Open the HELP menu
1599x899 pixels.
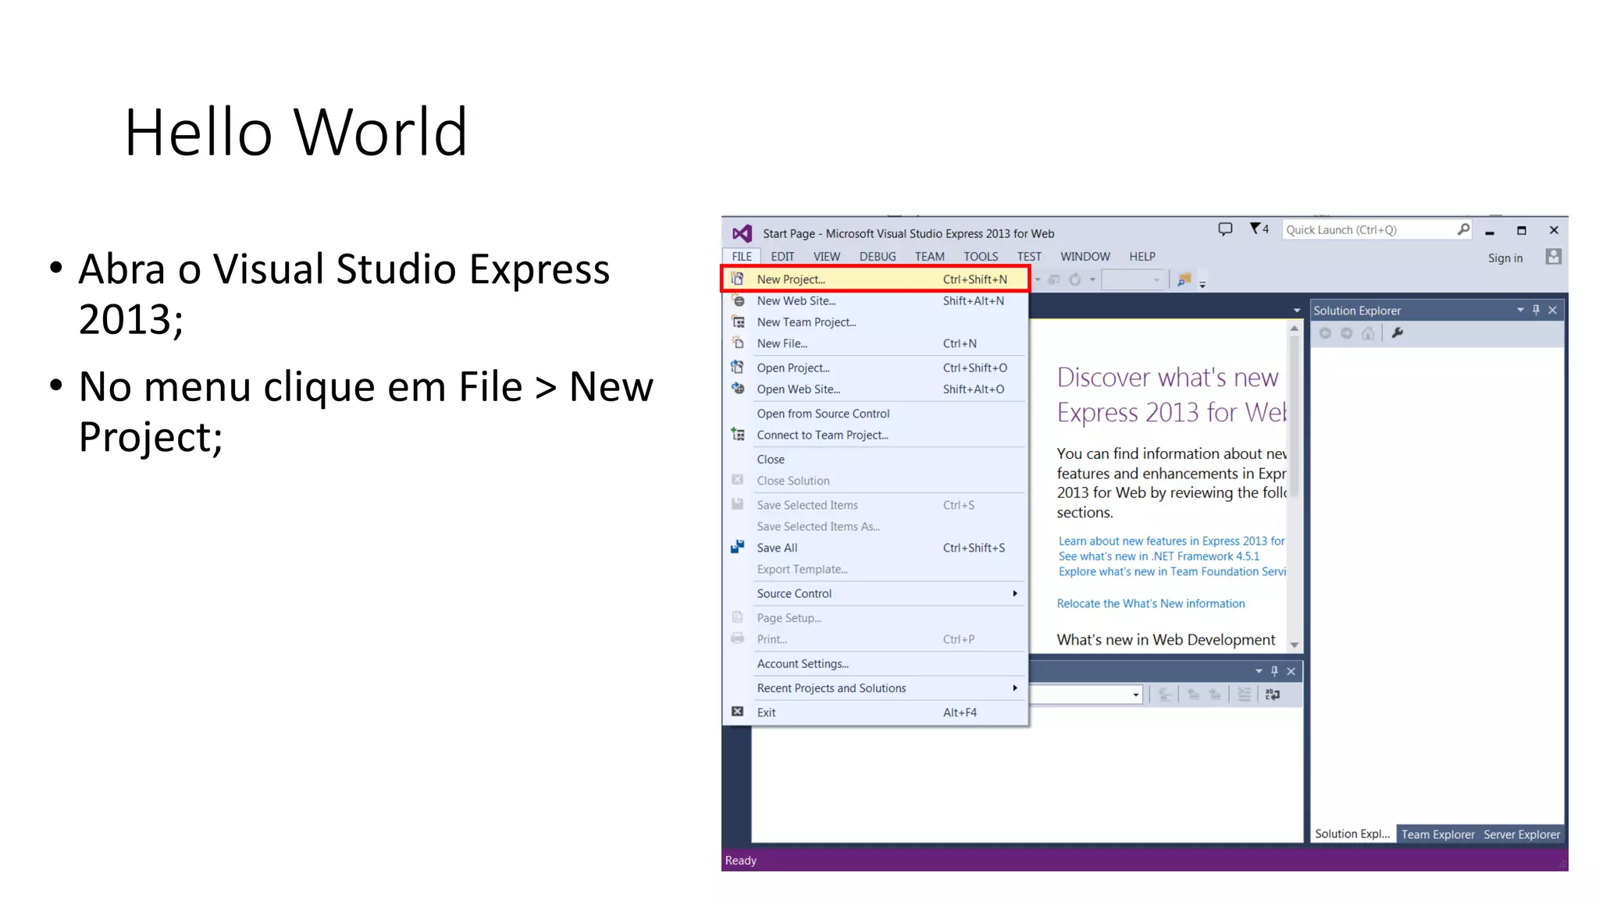1142,256
